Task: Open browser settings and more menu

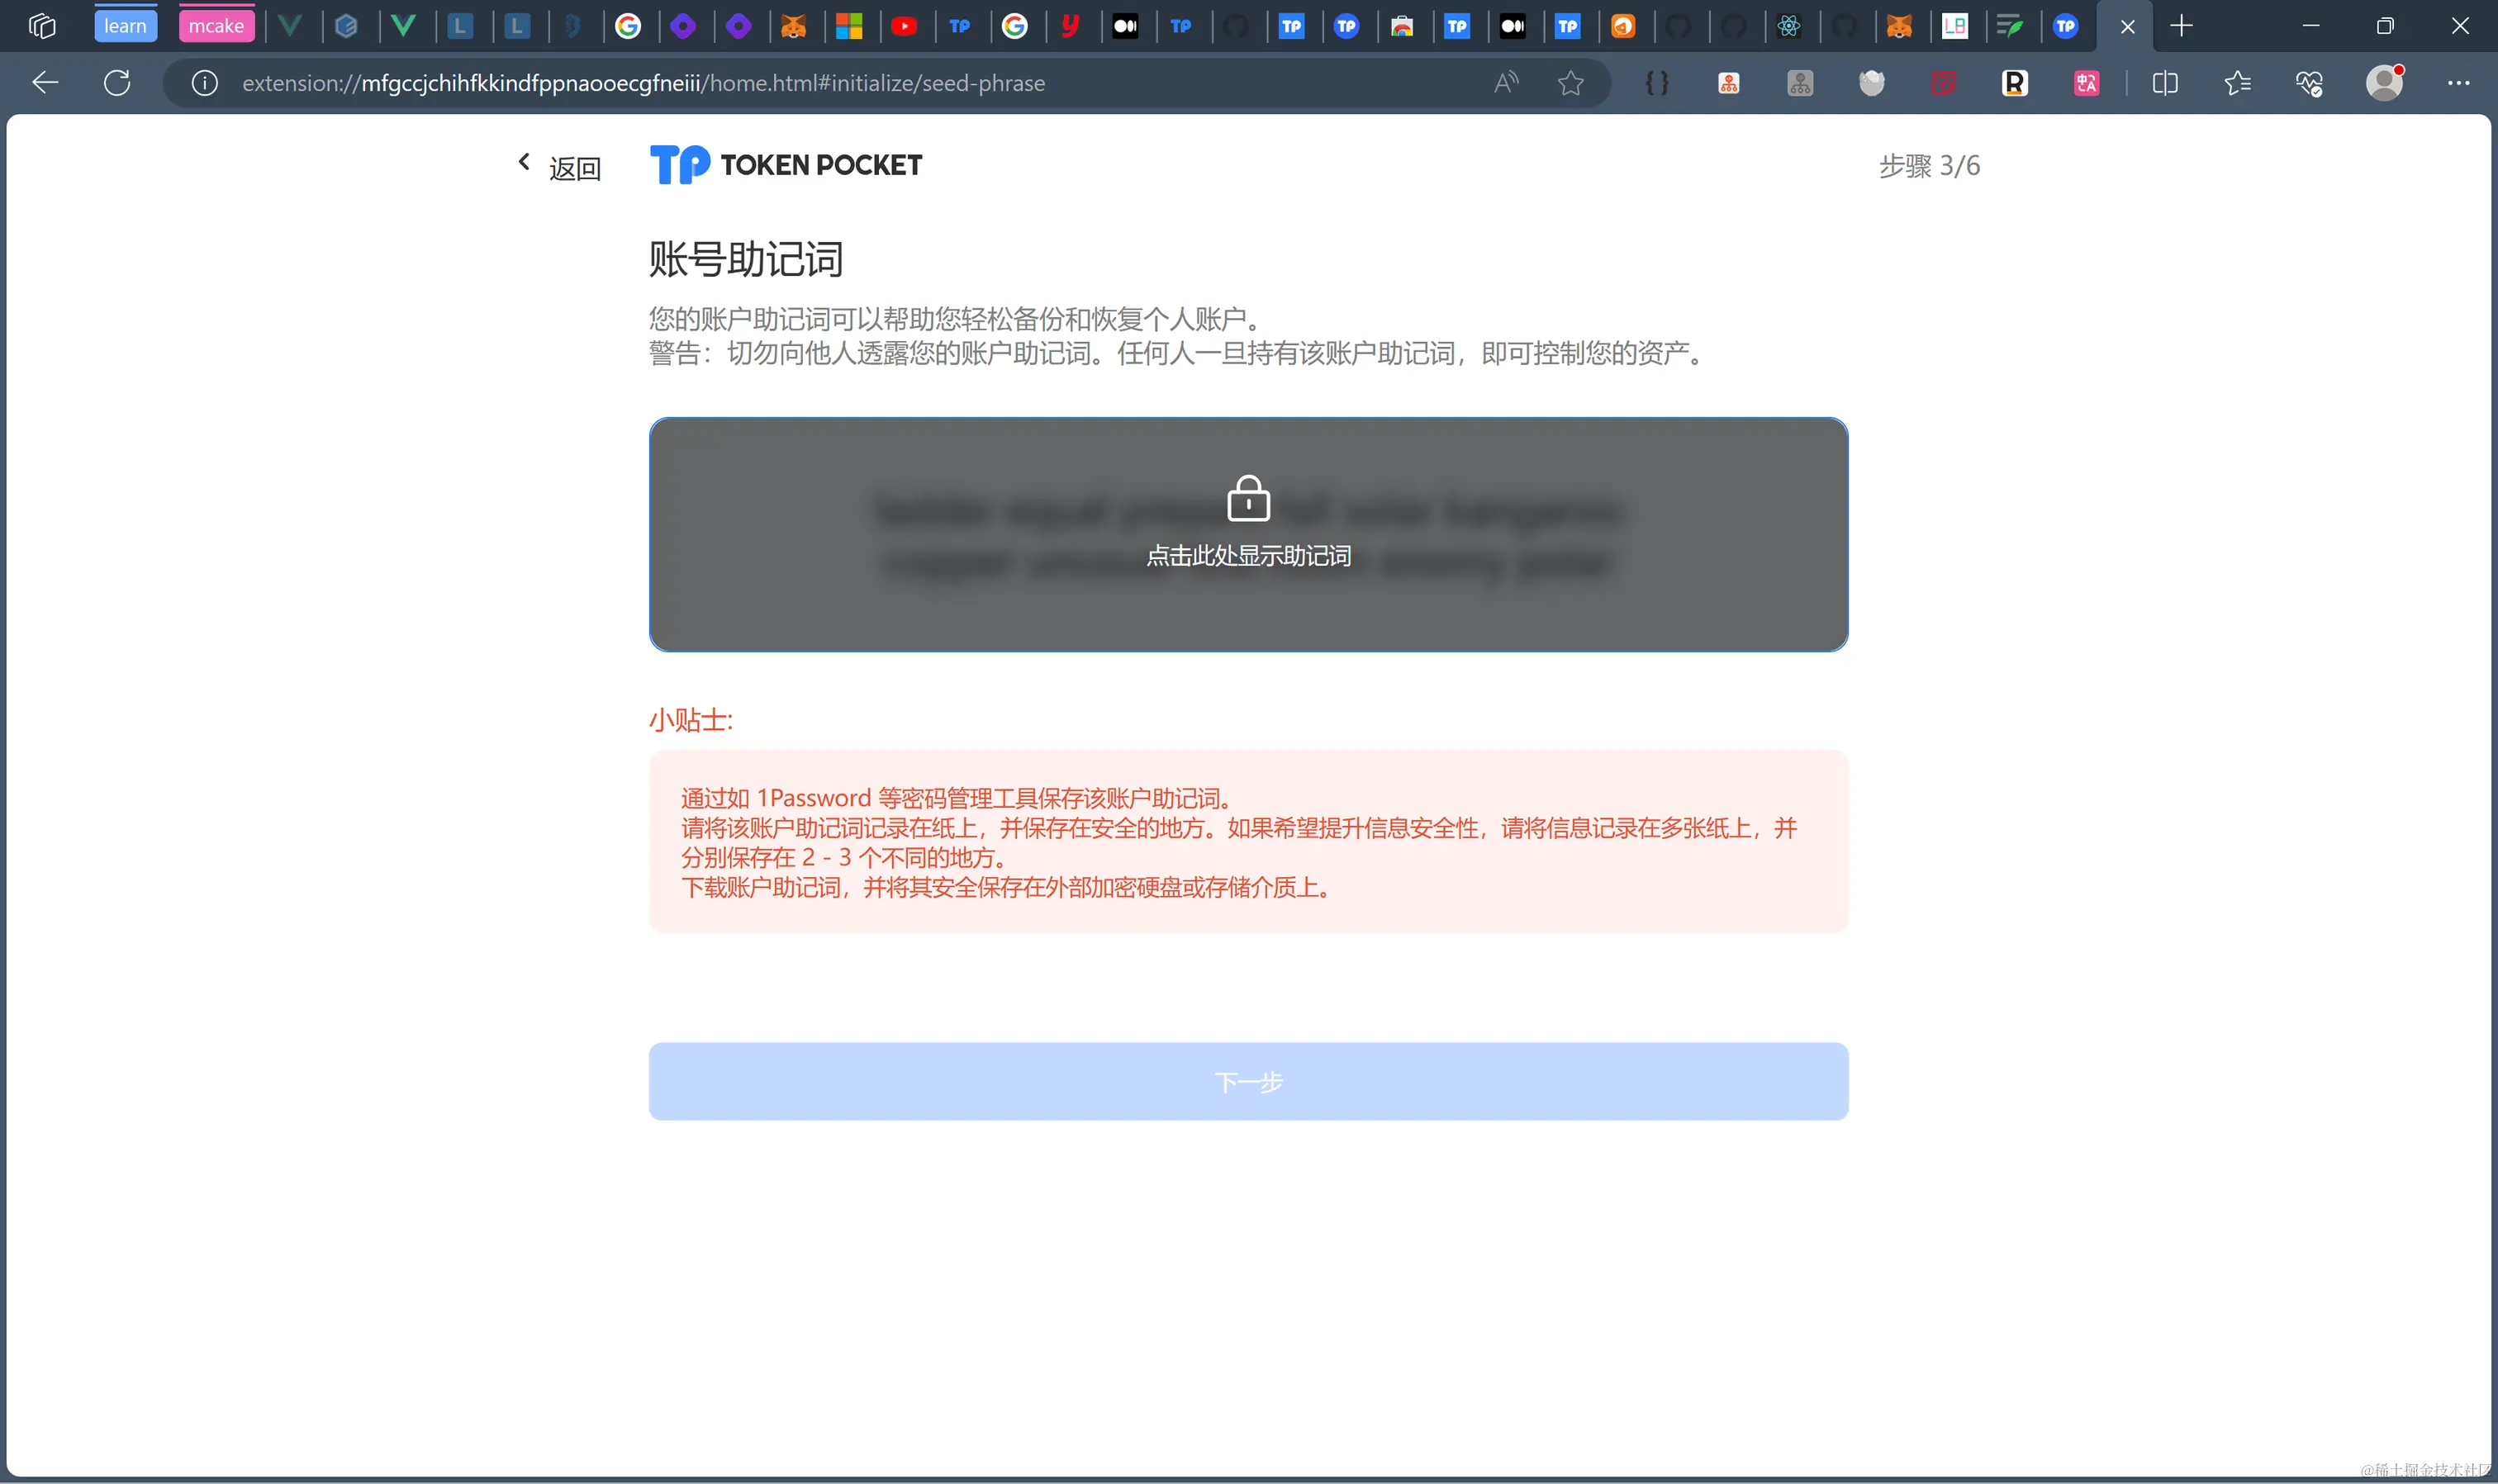Action: point(2458,83)
